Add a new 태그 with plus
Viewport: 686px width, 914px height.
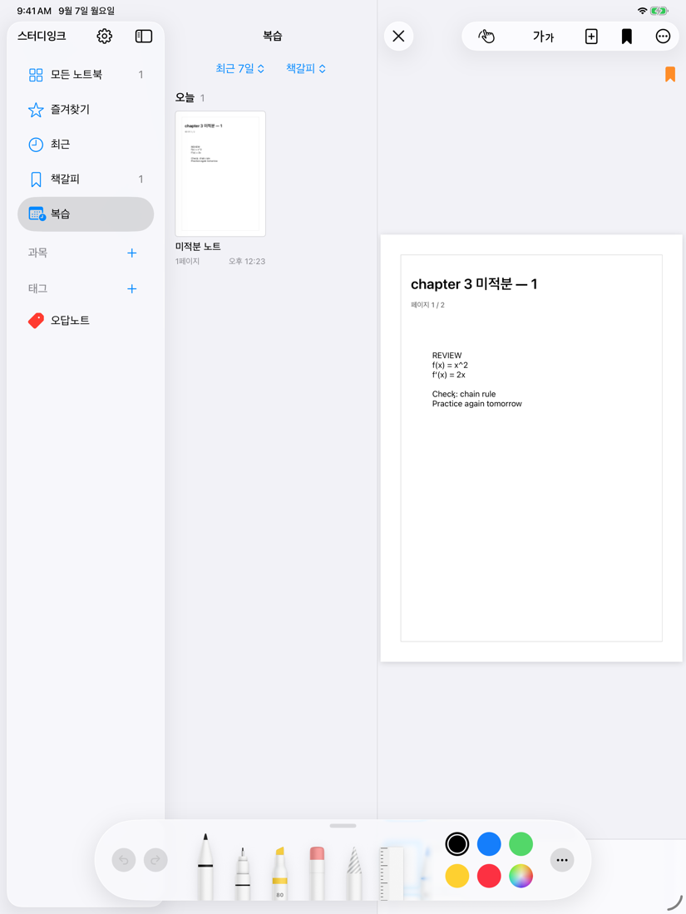(x=132, y=288)
